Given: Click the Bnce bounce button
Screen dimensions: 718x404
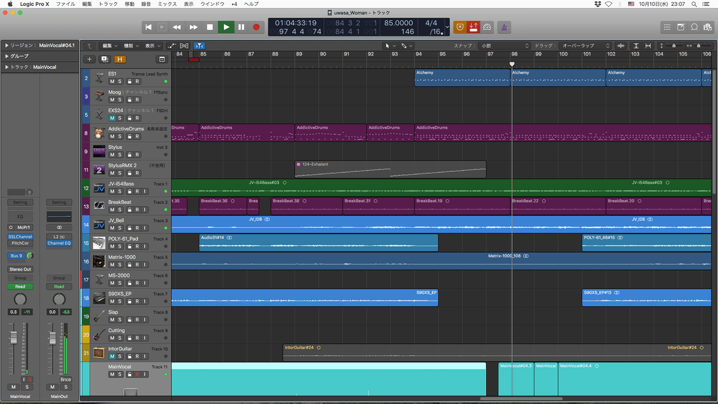Looking at the screenshot, I should click(65, 379).
